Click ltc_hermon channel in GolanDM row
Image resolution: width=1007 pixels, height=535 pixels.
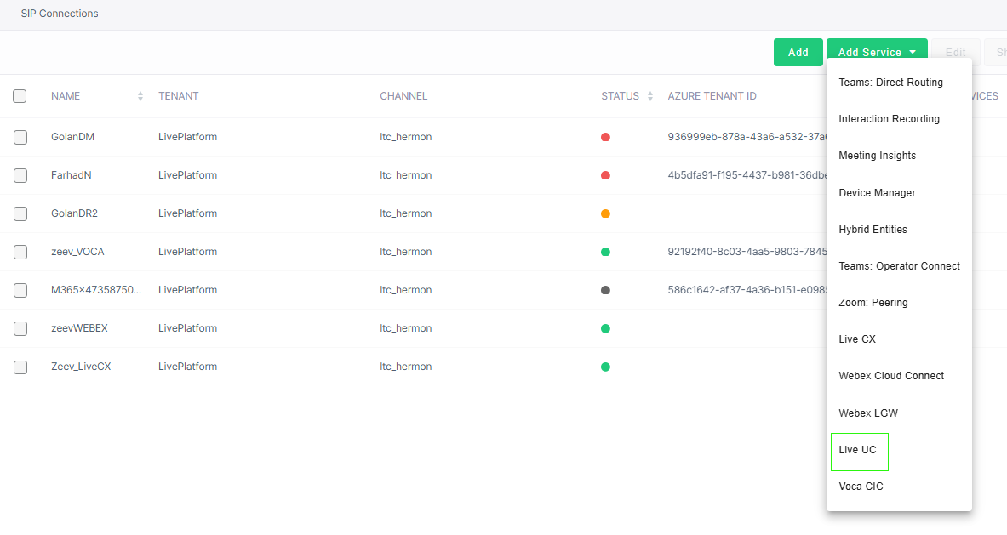pyautogui.click(x=405, y=137)
